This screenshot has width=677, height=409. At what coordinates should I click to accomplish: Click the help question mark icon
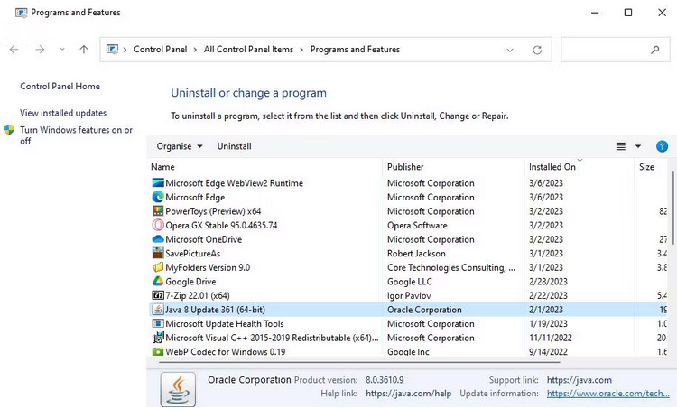(x=662, y=146)
